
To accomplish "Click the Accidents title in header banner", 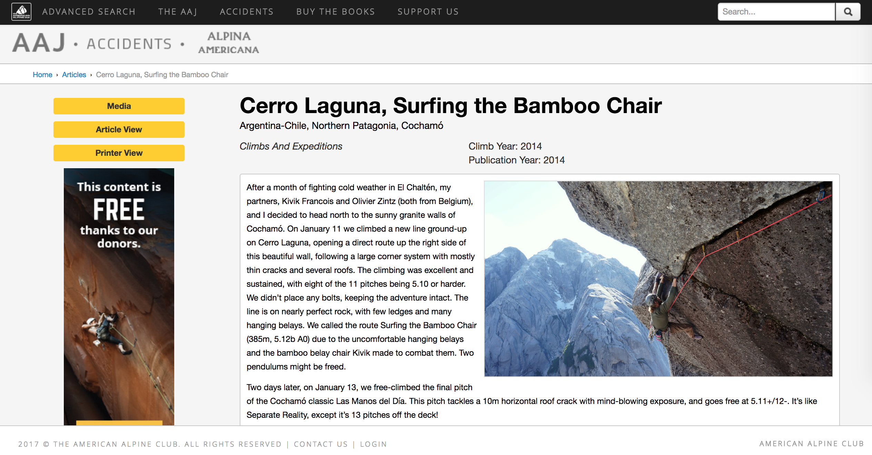I will pyautogui.click(x=129, y=44).
